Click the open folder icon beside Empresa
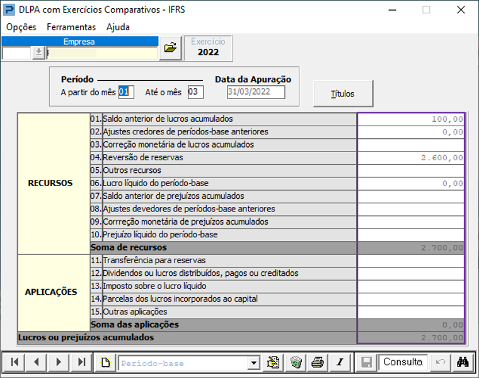The height and width of the screenshot is (378, 479). point(170,48)
